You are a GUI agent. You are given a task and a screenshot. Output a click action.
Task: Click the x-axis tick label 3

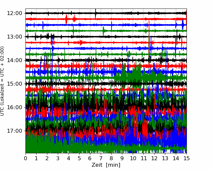pos(58,158)
